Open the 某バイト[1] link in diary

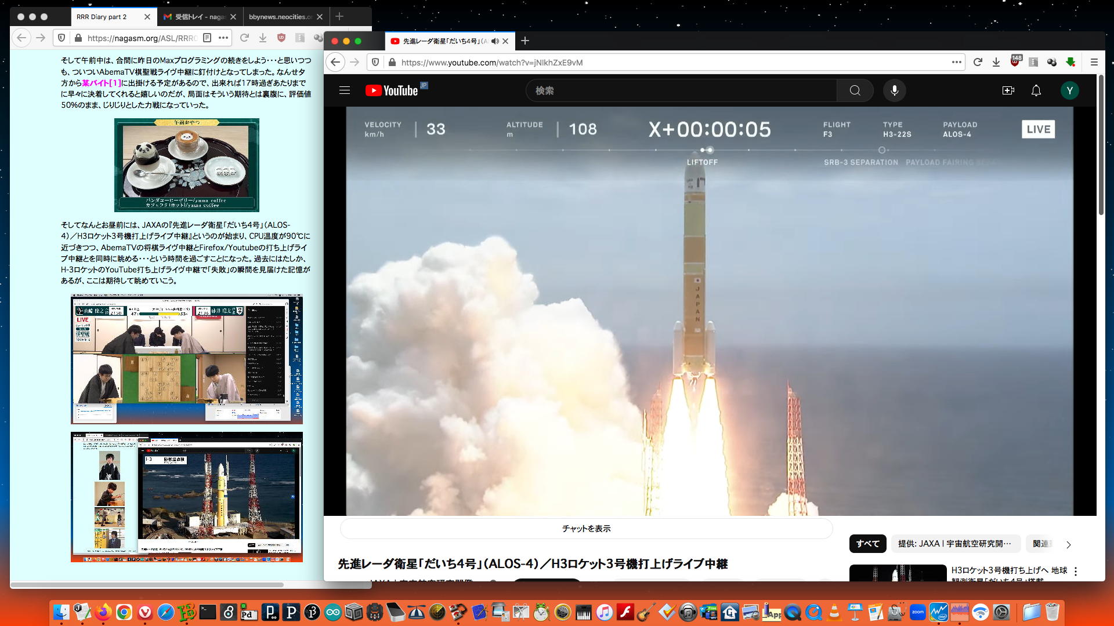tap(101, 83)
